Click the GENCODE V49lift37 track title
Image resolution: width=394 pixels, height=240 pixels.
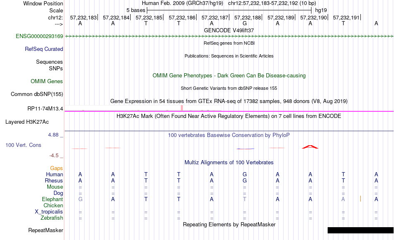(x=229, y=30)
